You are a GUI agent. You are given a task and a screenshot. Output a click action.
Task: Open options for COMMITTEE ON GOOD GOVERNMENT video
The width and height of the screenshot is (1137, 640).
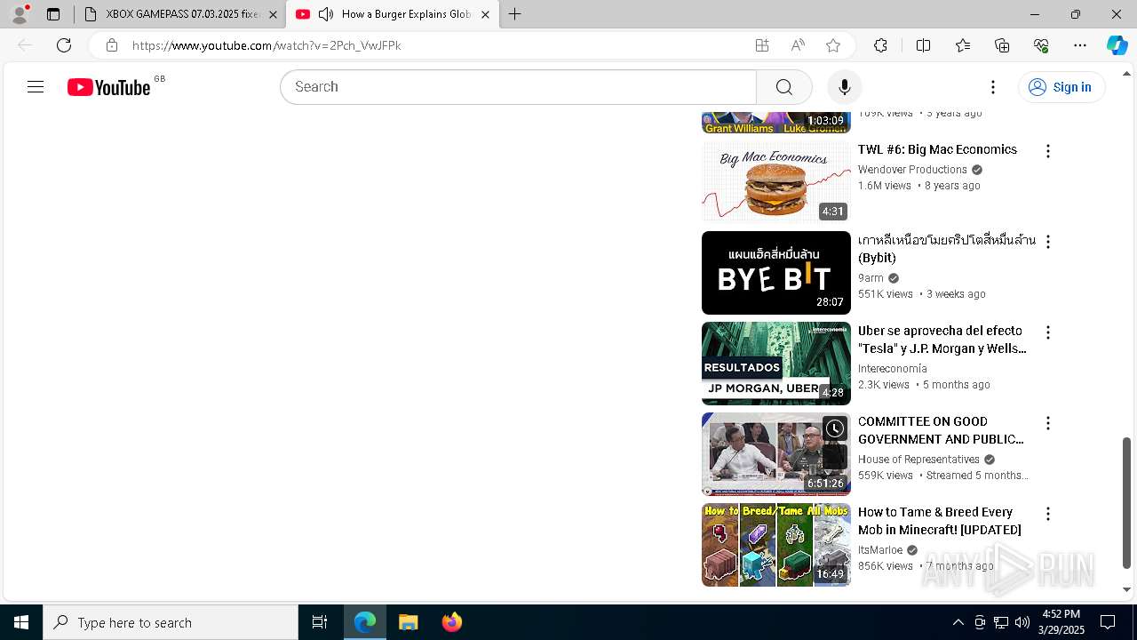pyautogui.click(x=1048, y=423)
